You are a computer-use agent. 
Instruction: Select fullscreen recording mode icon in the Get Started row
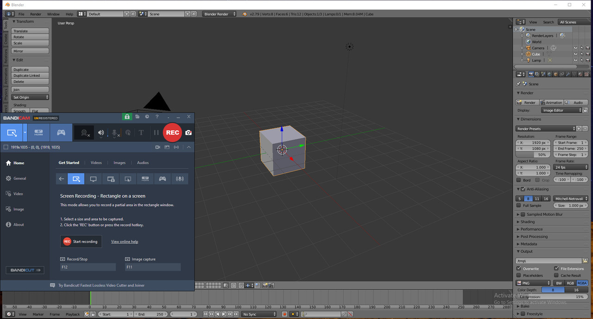[x=93, y=179]
